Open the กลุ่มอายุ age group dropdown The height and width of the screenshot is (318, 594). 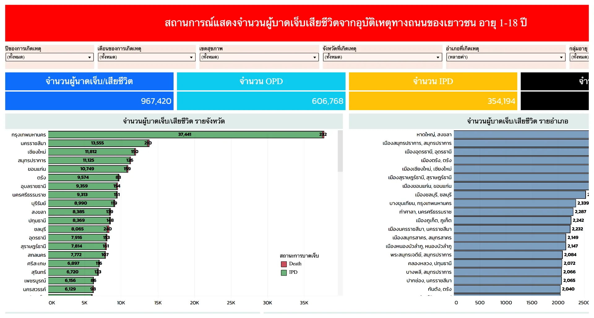point(579,57)
